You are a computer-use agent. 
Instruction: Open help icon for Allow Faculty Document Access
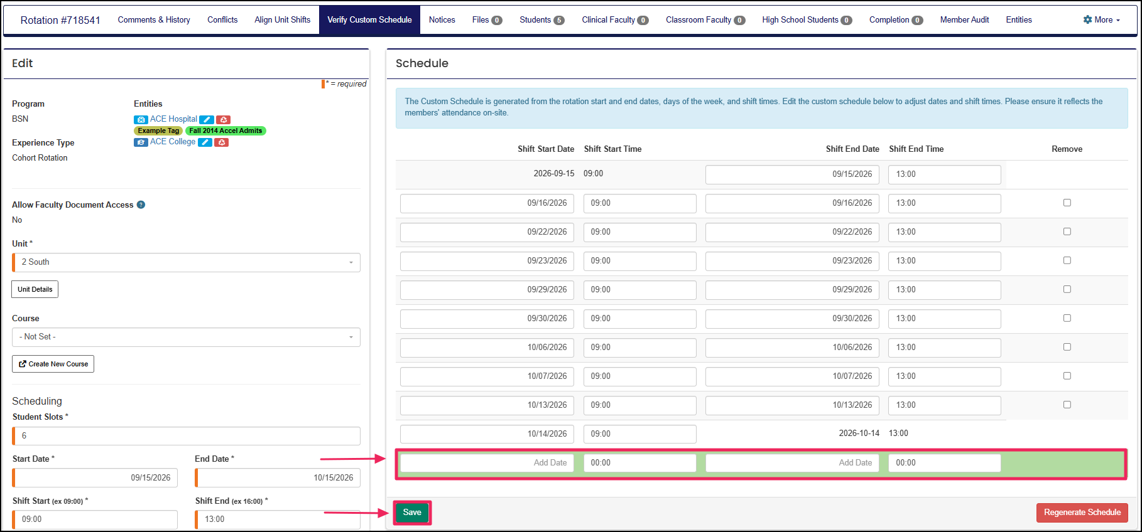click(141, 205)
